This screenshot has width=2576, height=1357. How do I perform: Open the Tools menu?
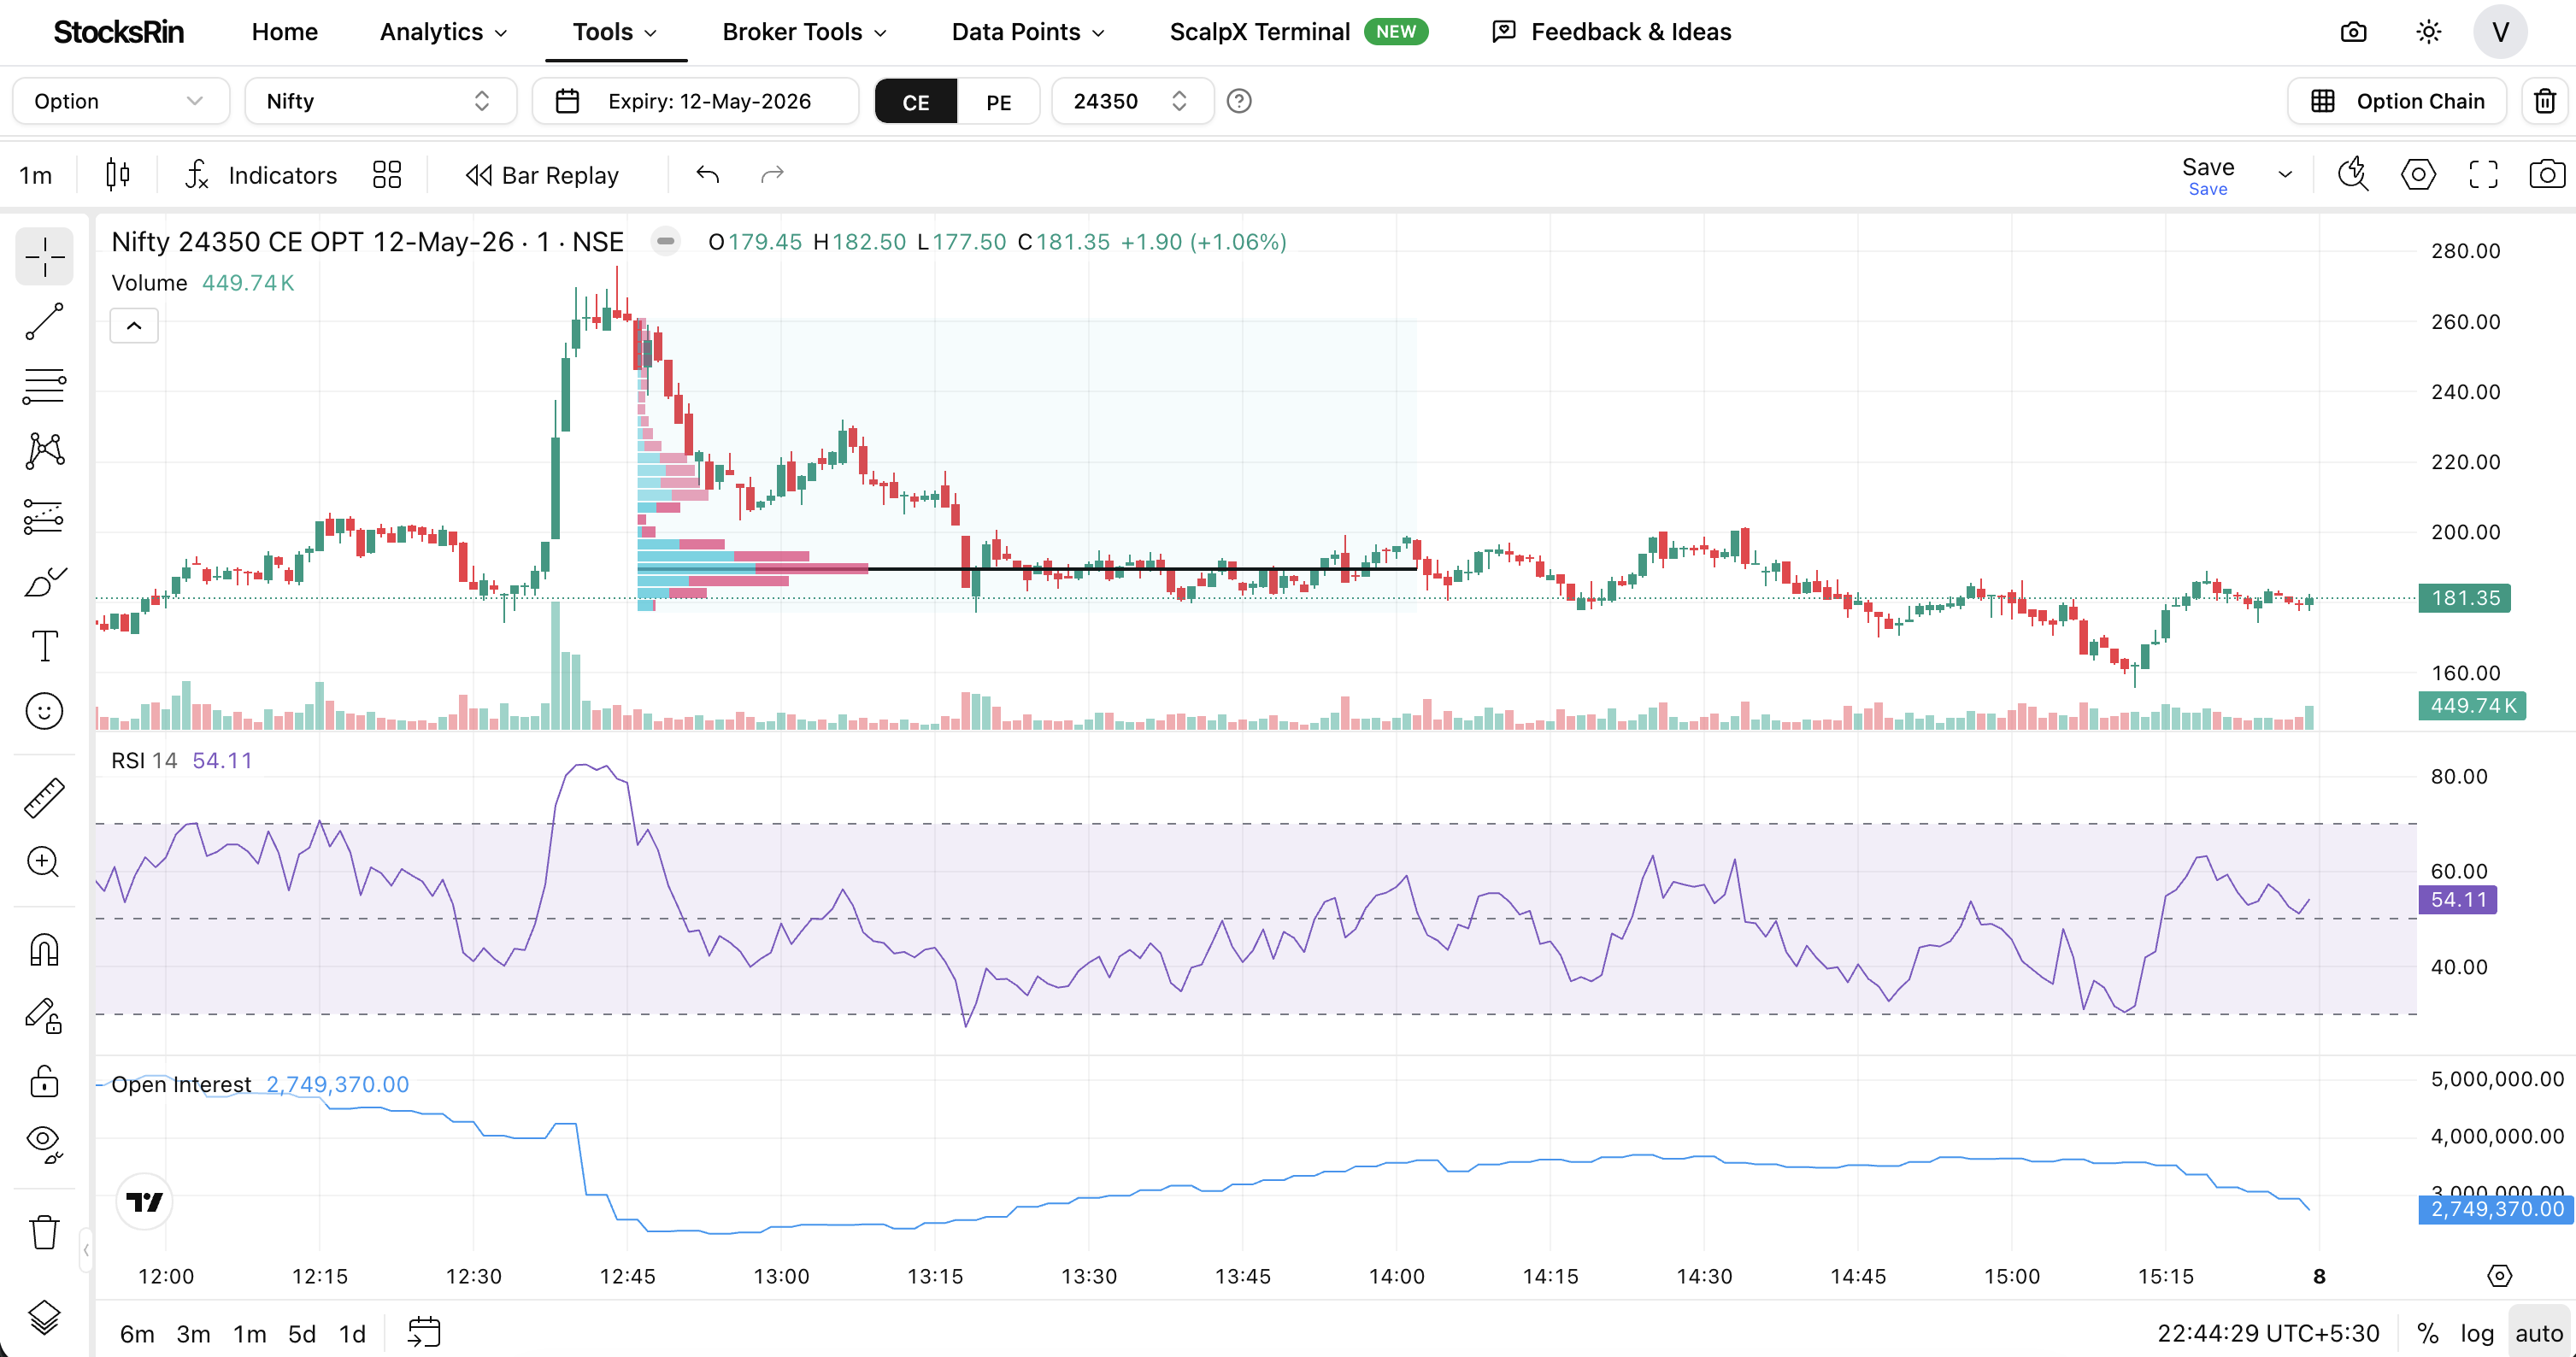coord(615,32)
